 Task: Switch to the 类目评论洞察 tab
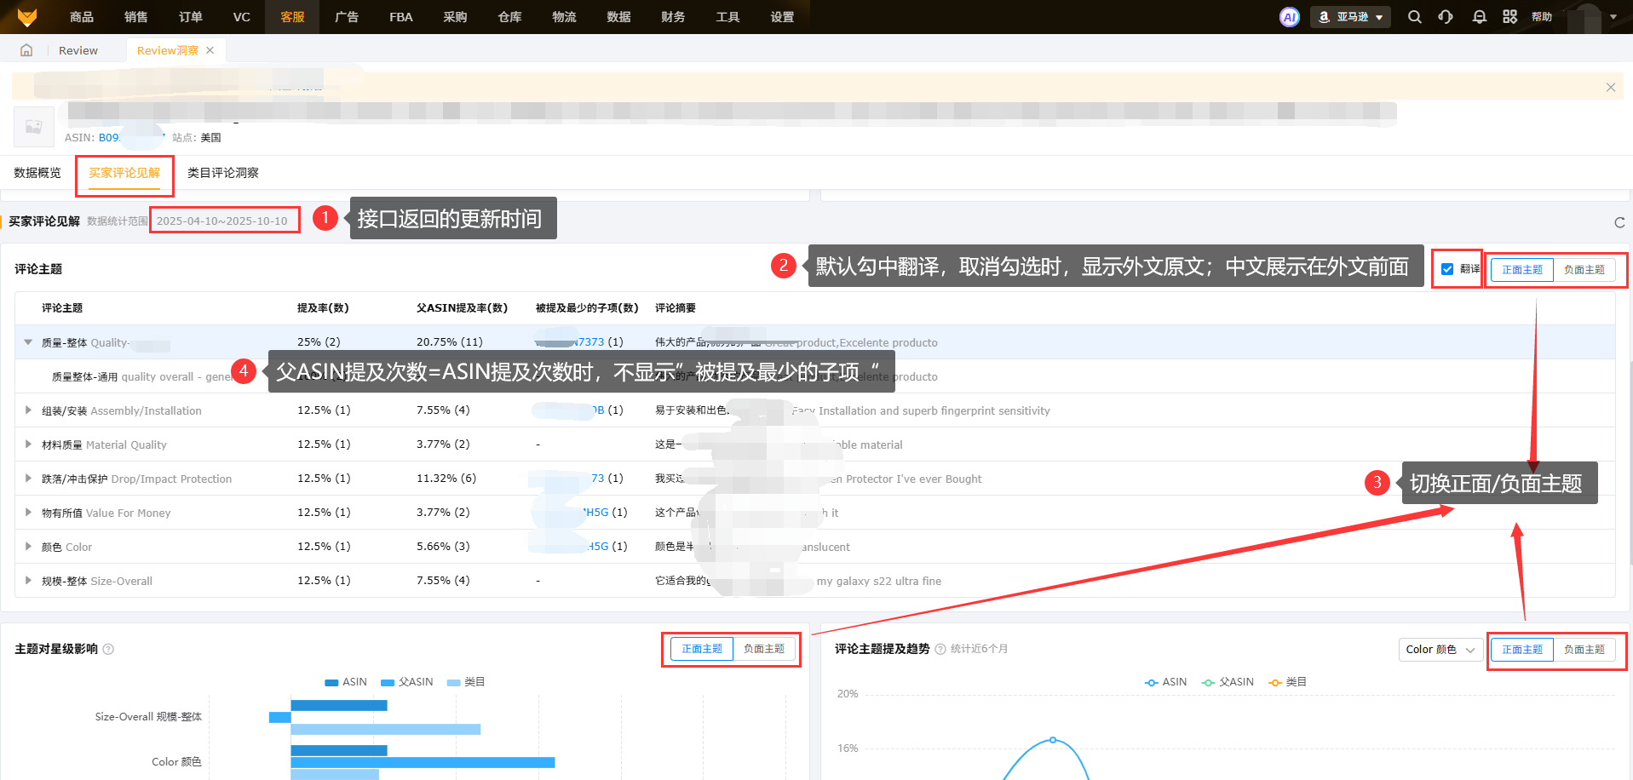point(222,173)
